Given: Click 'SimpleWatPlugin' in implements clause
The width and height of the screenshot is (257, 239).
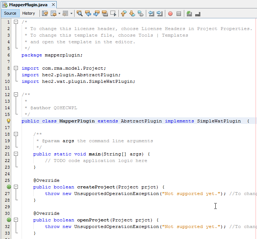Looking at the screenshot, I should (219, 121).
